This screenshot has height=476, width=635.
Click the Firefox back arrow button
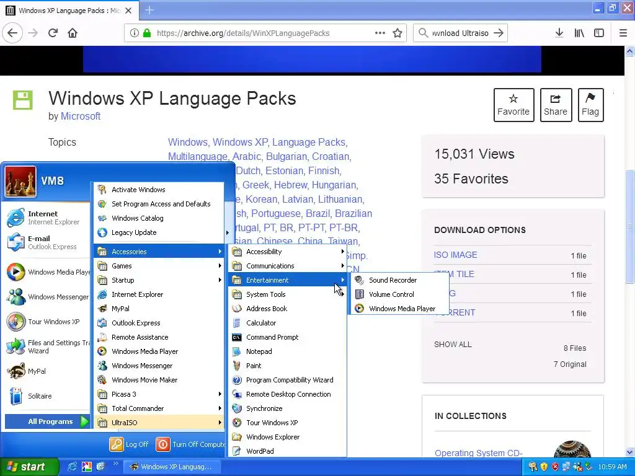(12, 33)
